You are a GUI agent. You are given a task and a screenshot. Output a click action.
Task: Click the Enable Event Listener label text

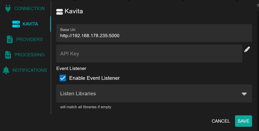(94, 78)
